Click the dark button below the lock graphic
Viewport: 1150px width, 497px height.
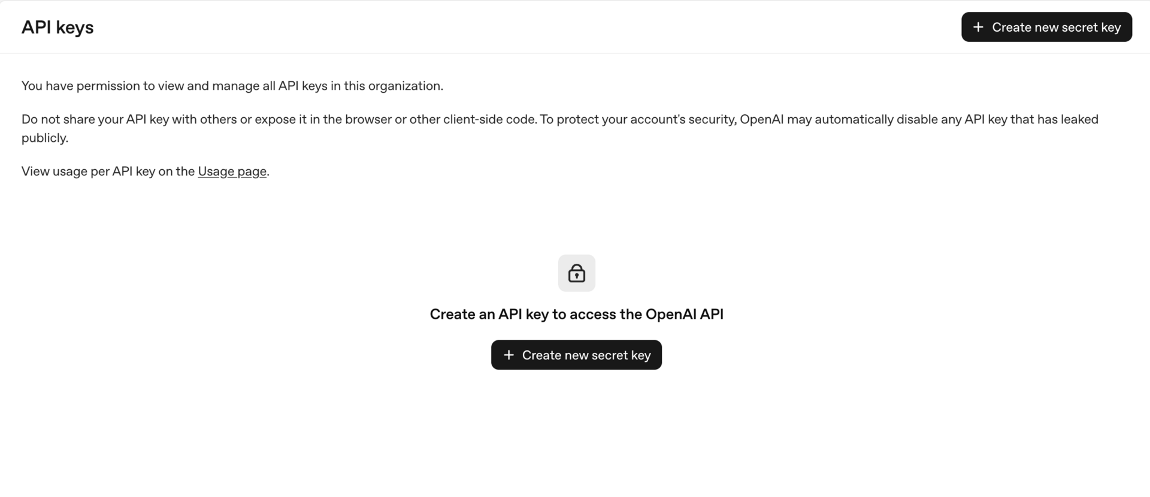(576, 355)
